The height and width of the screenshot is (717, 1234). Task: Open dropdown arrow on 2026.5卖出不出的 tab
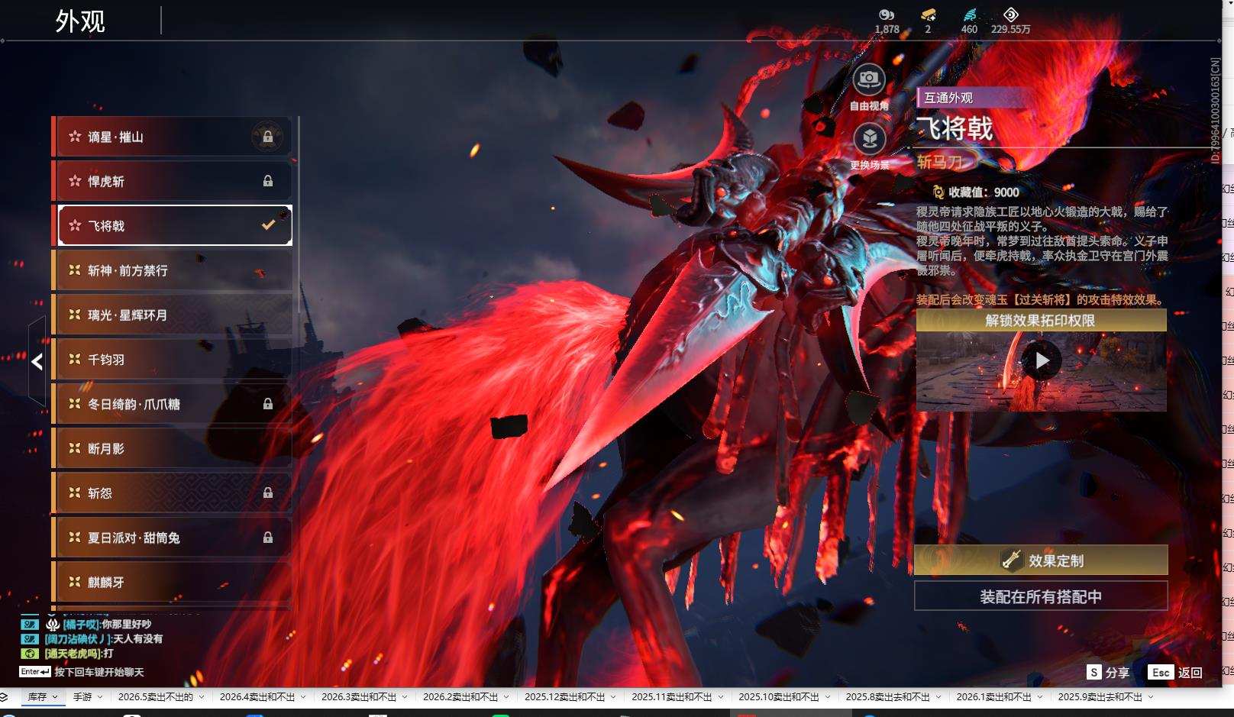point(202,697)
